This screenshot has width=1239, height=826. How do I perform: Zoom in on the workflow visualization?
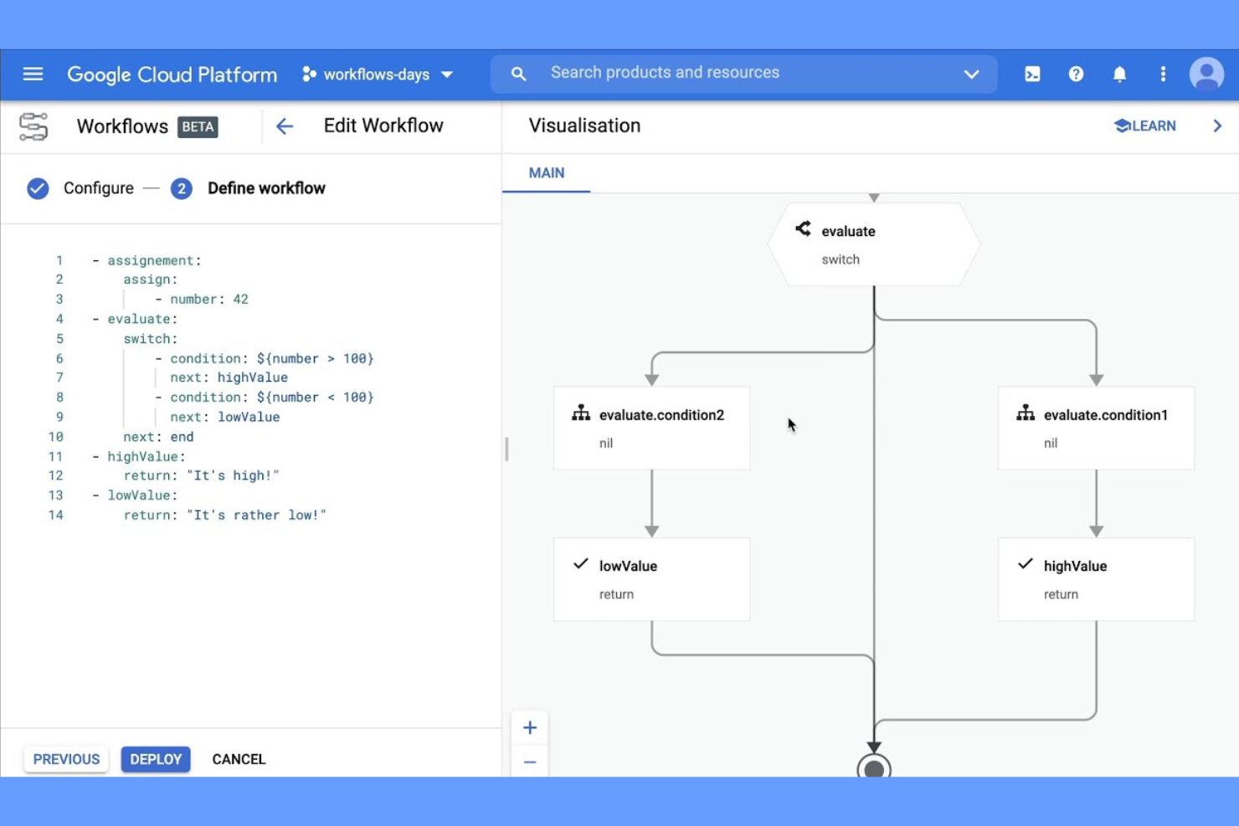530,726
